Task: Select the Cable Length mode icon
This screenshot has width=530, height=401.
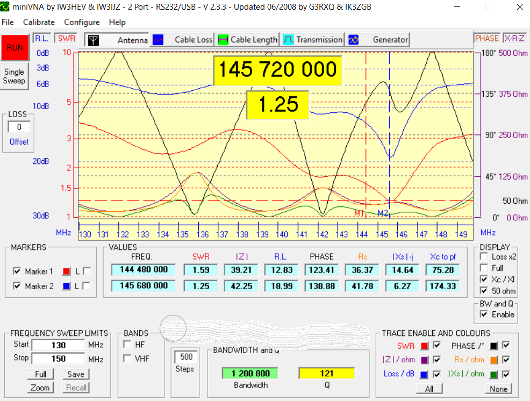Action: click(x=223, y=40)
